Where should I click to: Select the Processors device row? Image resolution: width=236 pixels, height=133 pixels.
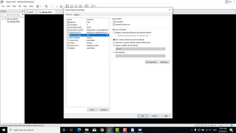(88, 25)
